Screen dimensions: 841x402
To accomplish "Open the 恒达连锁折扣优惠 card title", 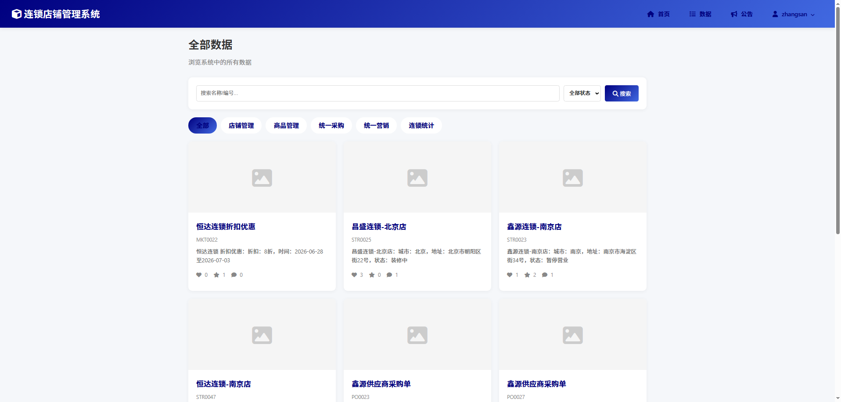I will point(226,227).
